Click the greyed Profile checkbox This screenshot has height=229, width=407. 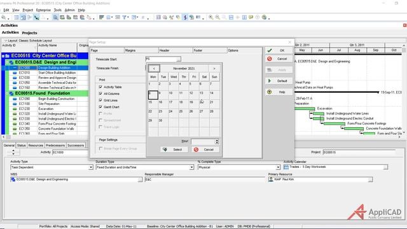pyautogui.click(x=100, y=113)
